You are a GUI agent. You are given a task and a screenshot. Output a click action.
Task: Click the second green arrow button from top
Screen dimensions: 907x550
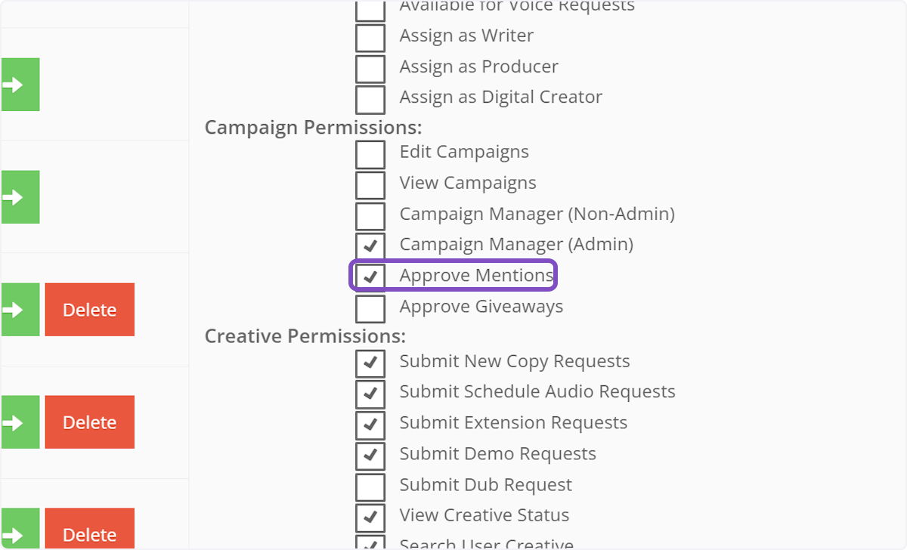20,197
